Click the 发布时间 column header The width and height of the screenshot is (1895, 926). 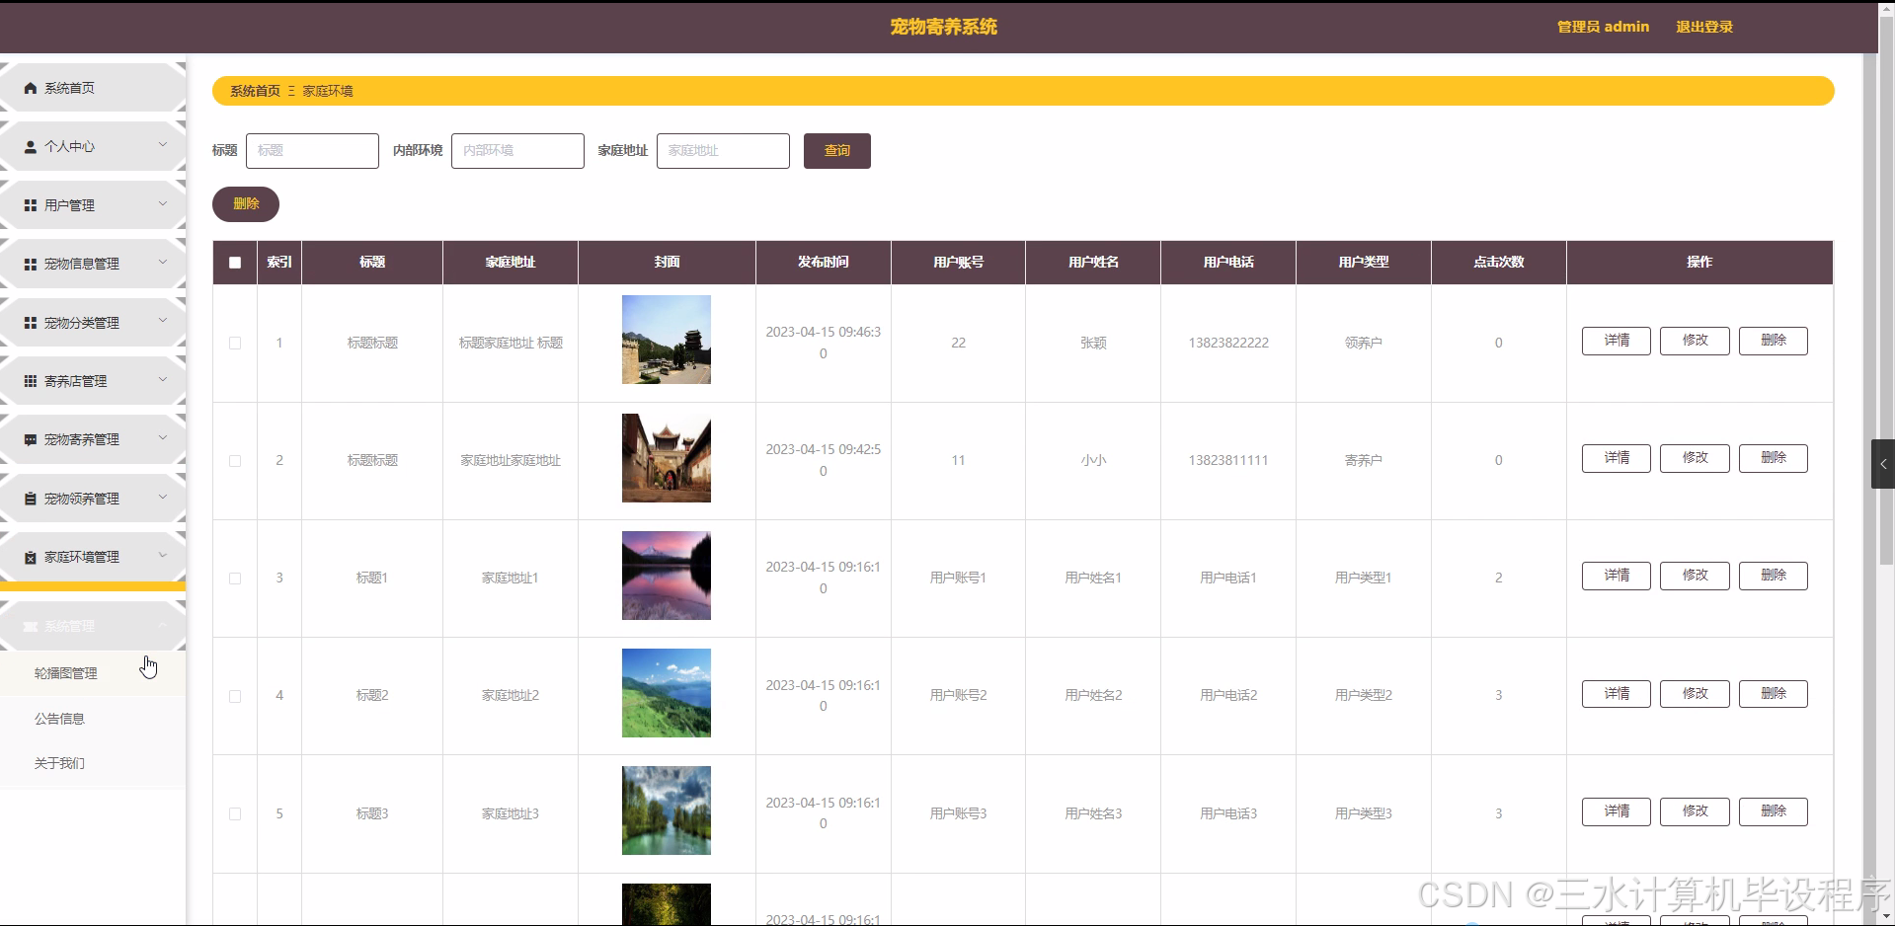click(823, 263)
